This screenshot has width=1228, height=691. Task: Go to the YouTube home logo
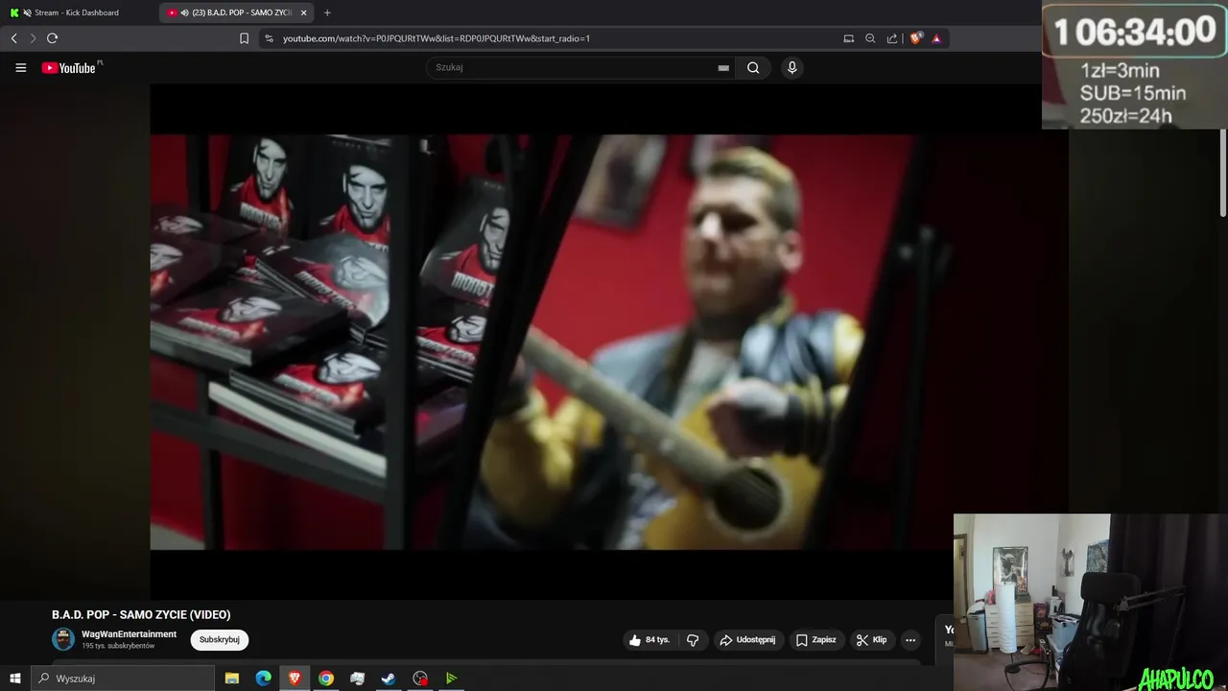[69, 68]
